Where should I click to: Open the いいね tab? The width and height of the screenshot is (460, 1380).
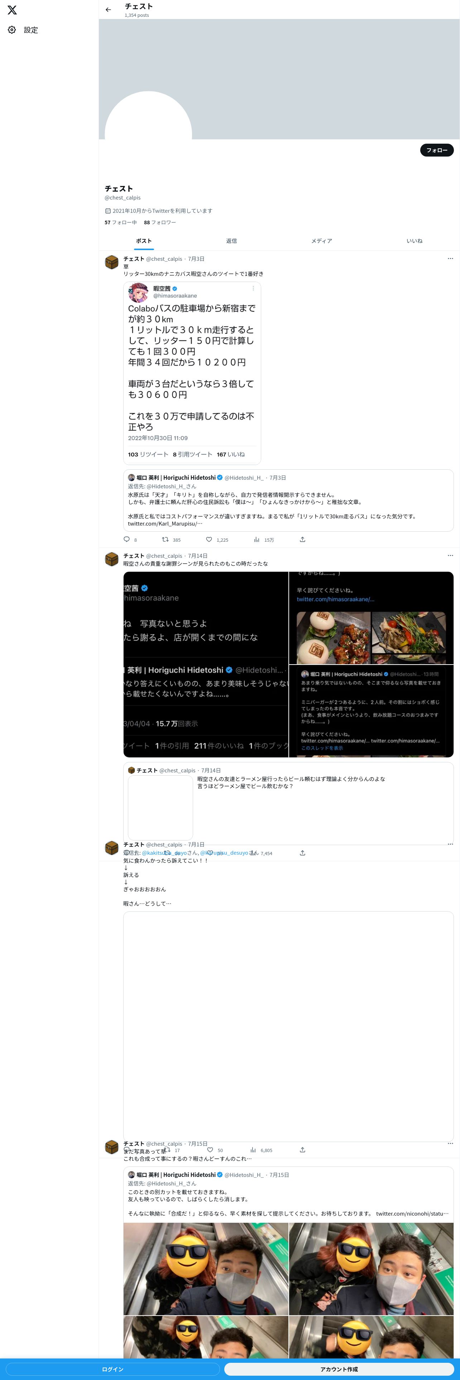[x=415, y=241]
